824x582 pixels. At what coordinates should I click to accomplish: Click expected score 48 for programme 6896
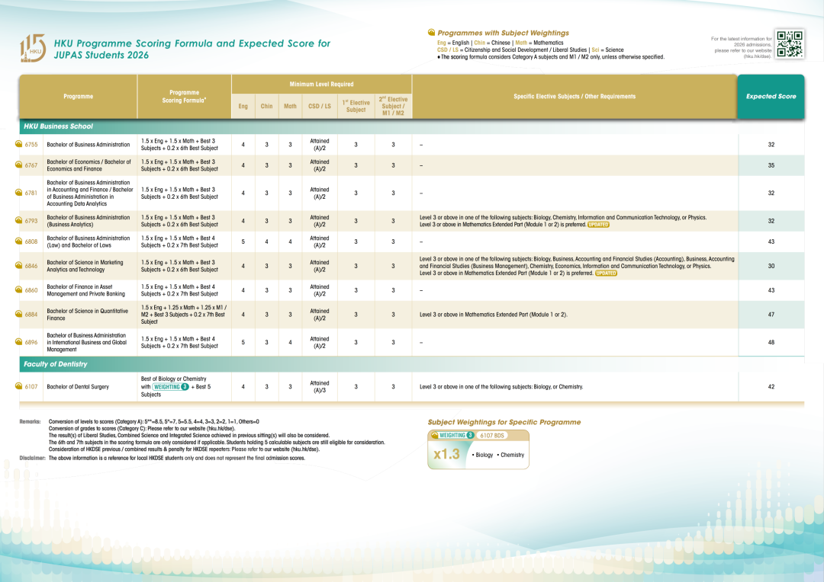coord(771,342)
